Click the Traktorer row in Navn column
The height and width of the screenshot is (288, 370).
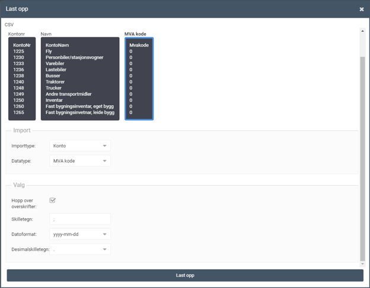[58, 82]
